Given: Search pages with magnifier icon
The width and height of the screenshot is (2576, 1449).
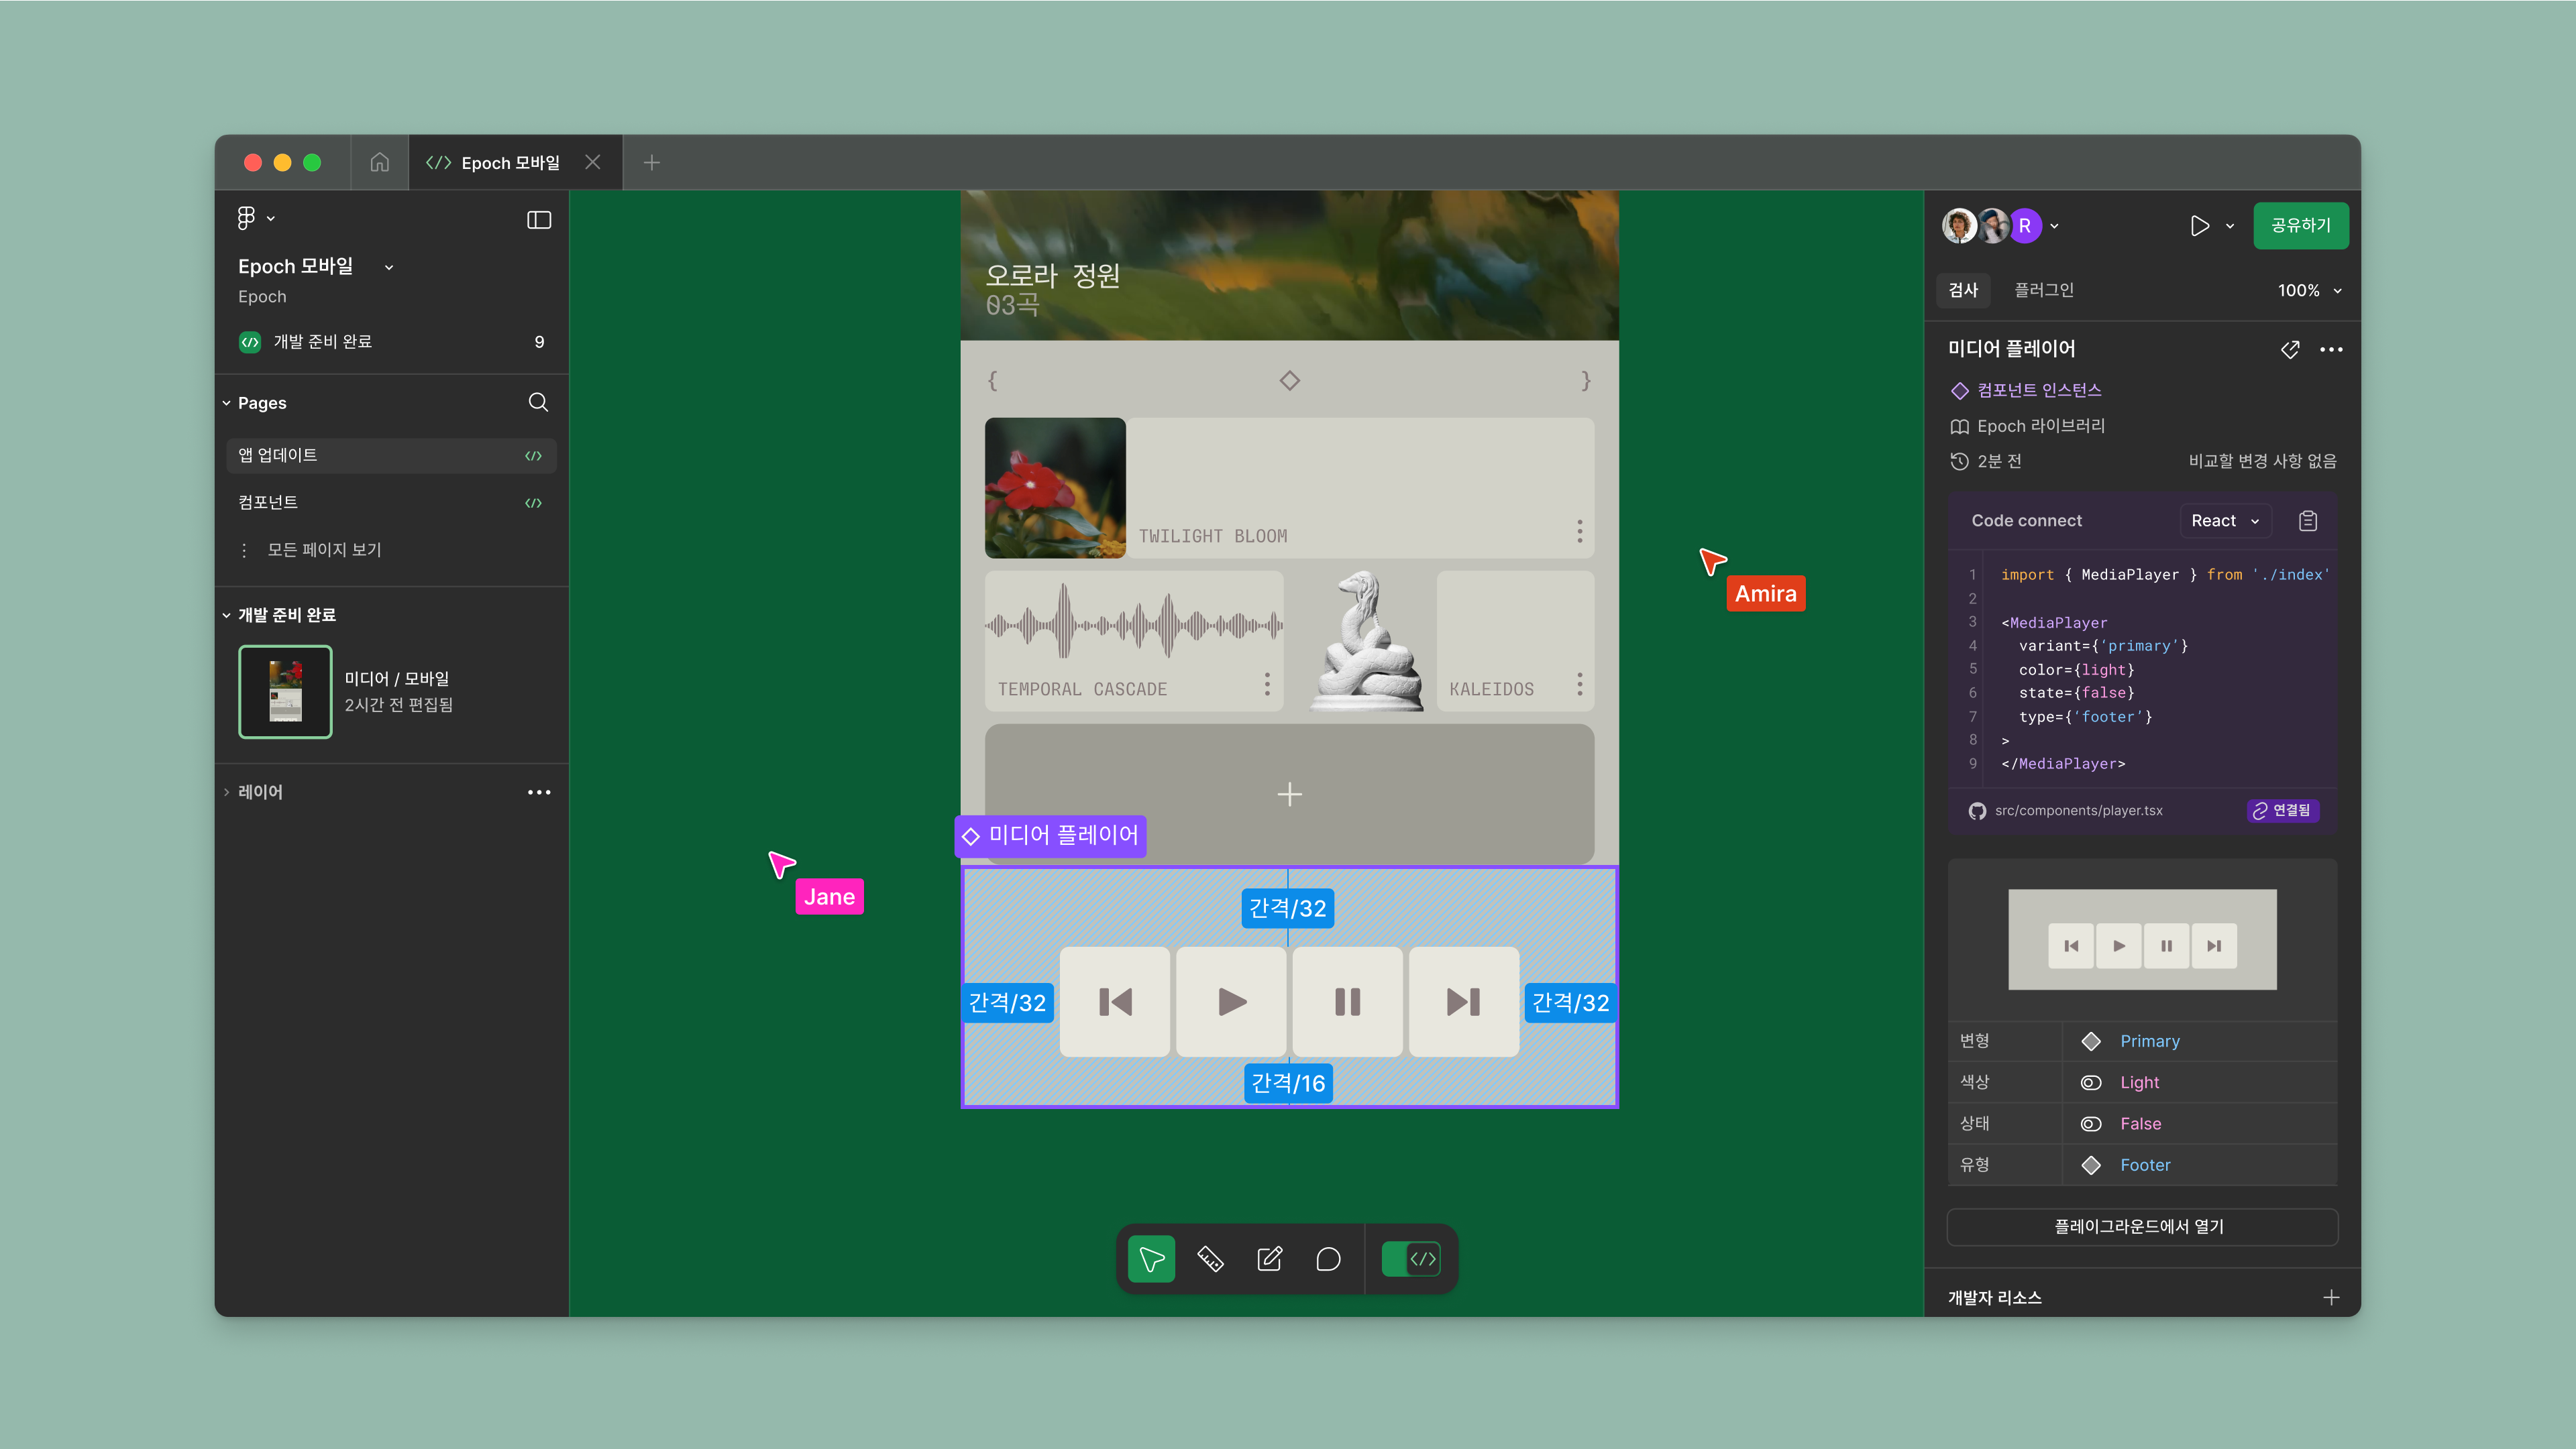Looking at the screenshot, I should 538,403.
